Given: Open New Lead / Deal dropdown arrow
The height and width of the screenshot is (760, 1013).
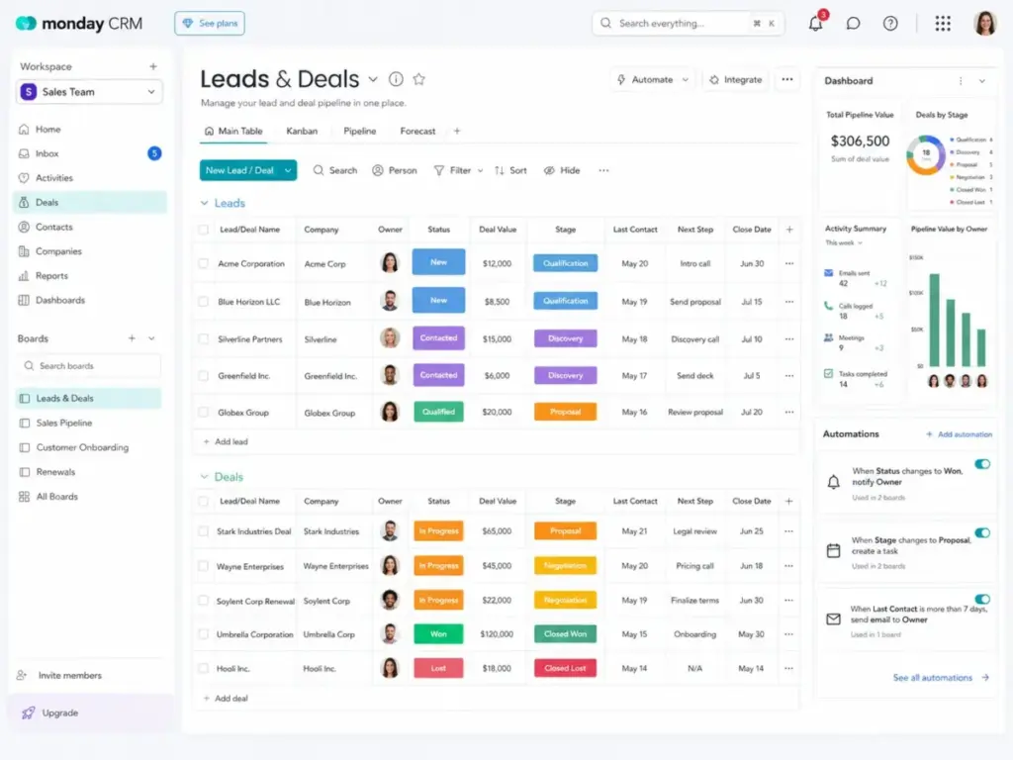Looking at the screenshot, I should pyautogui.click(x=288, y=170).
